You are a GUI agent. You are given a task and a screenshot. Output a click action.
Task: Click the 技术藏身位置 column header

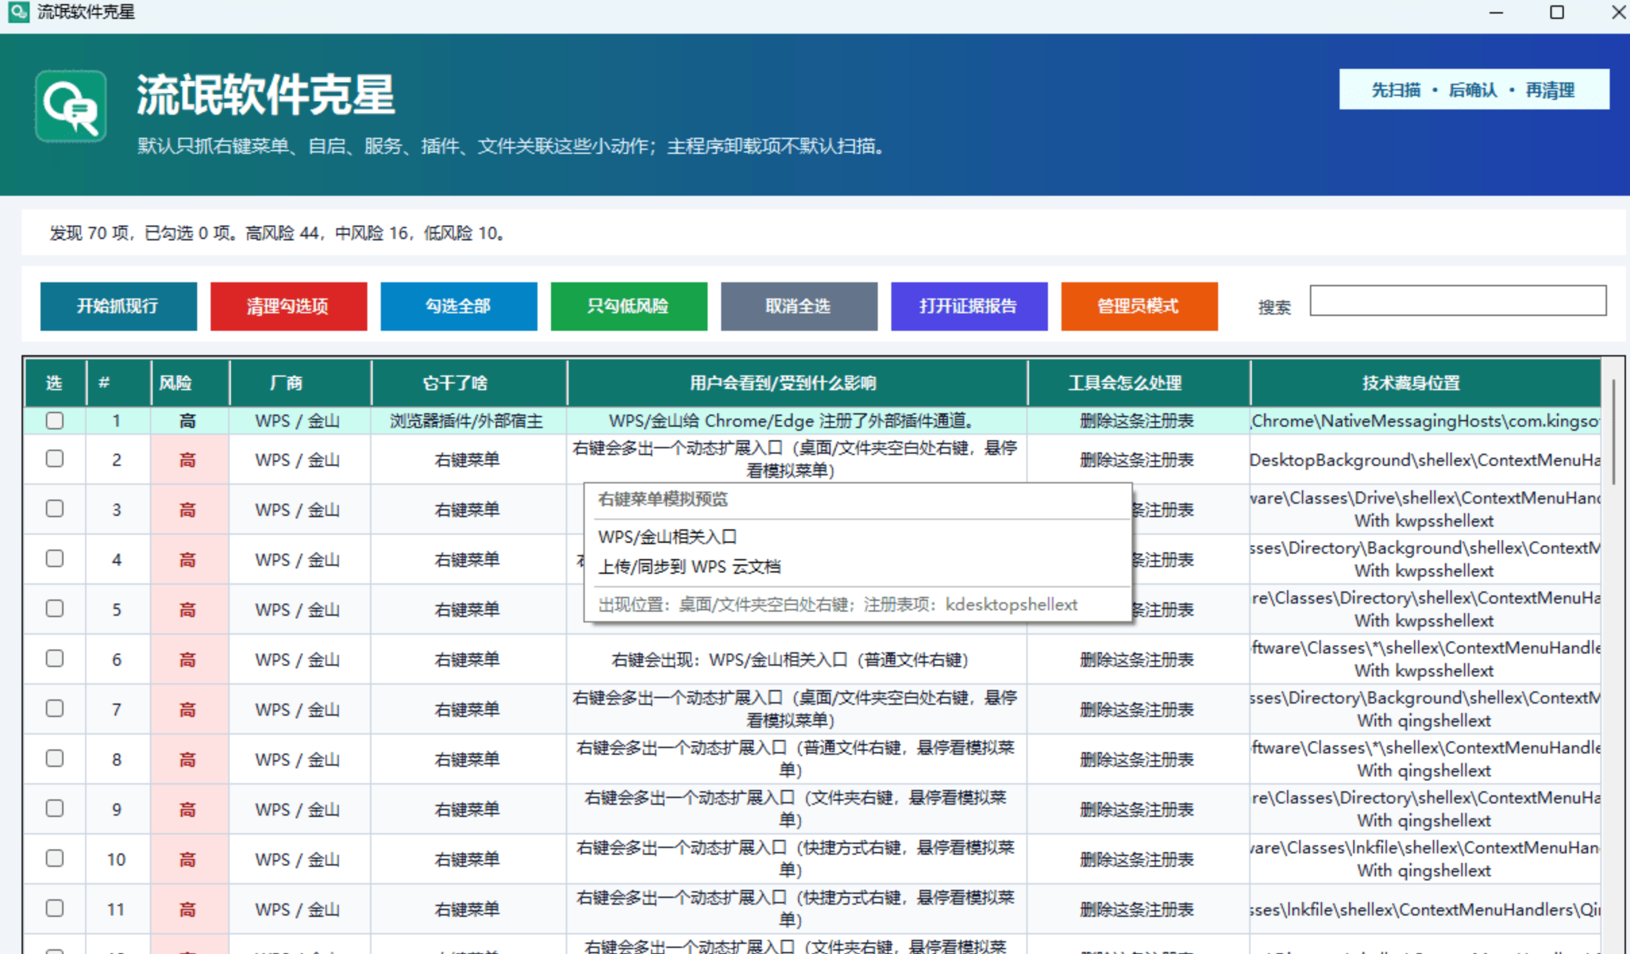pyautogui.click(x=1425, y=383)
